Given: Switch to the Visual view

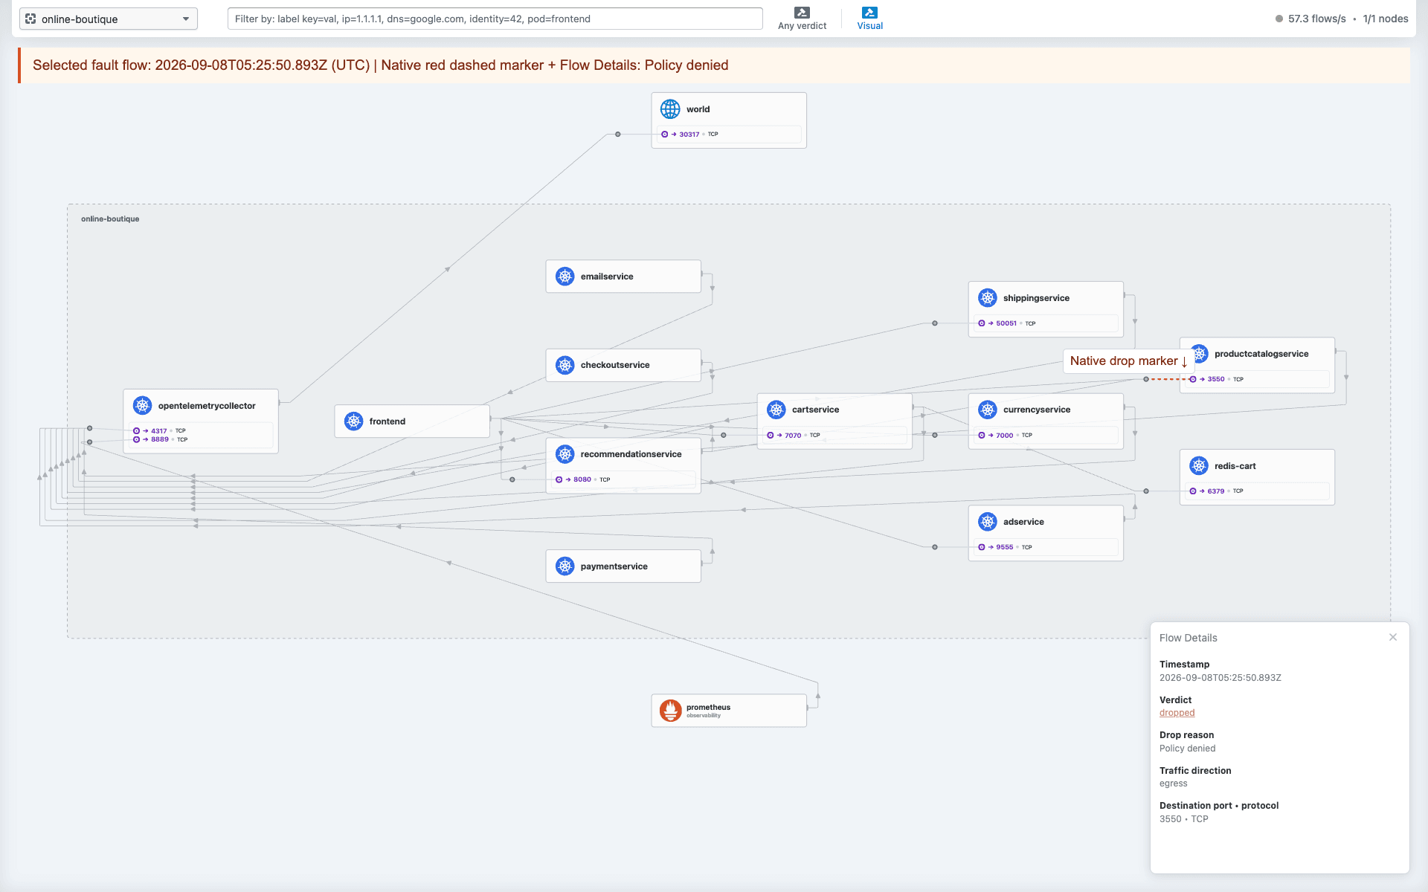Looking at the screenshot, I should click(x=869, y=19).
